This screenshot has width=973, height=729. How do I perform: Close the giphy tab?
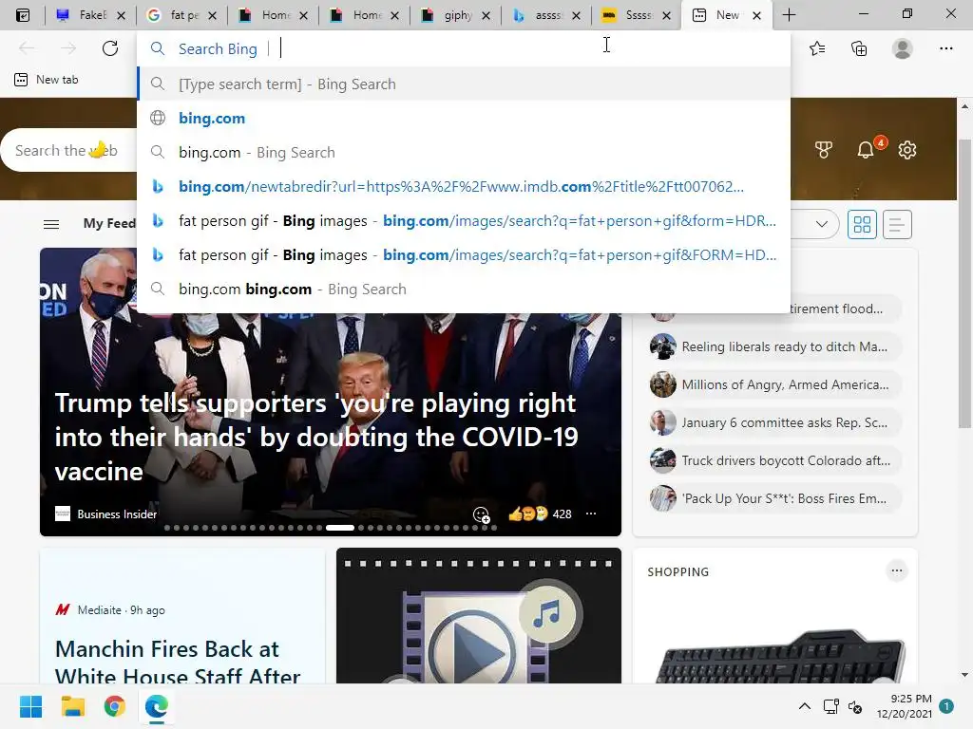point(486,15)
